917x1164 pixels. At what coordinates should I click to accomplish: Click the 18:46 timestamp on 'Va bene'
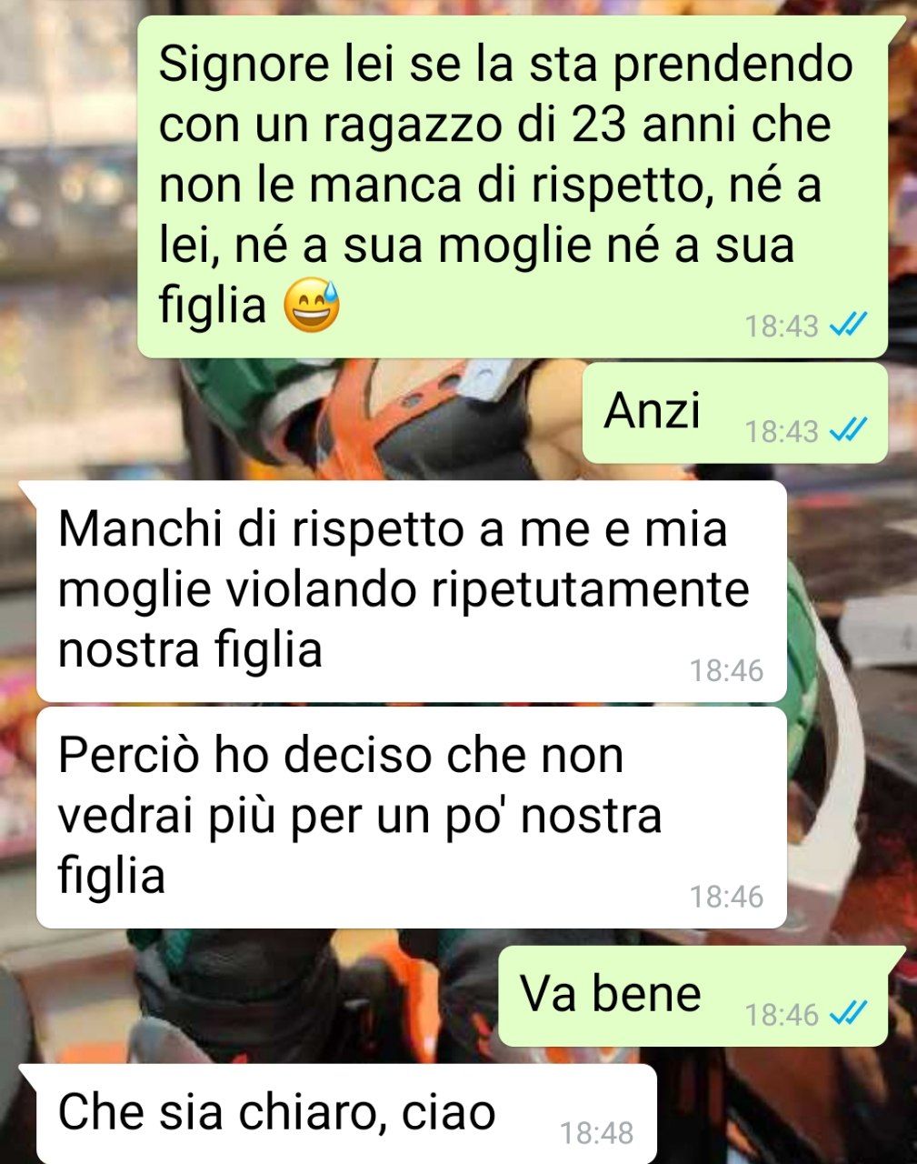click(782, 1014)
